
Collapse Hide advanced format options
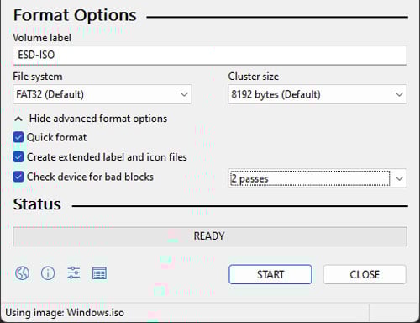[x=91, y=119]
